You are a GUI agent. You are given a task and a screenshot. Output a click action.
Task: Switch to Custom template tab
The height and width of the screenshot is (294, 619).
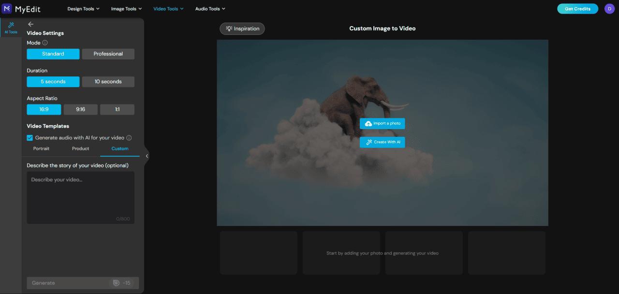[x=120, y=148]
